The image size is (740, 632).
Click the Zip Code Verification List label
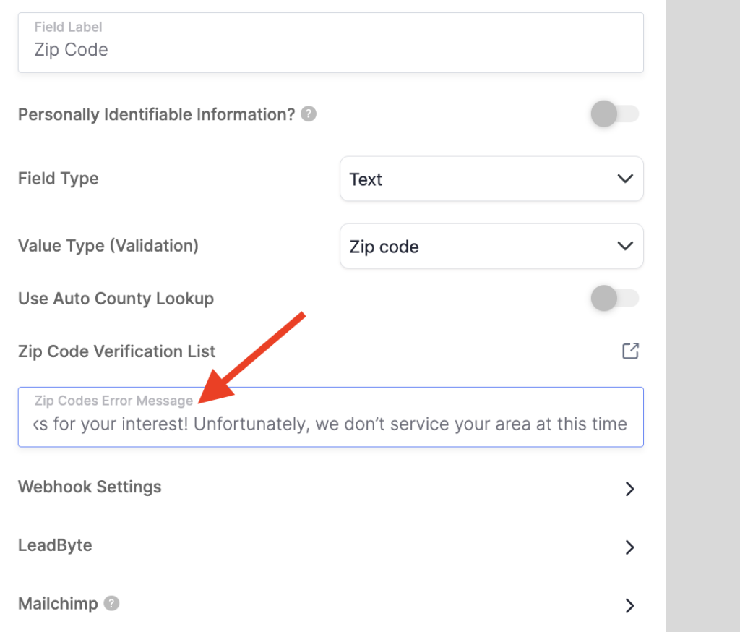pyautogui.click(x=116, y=351)
